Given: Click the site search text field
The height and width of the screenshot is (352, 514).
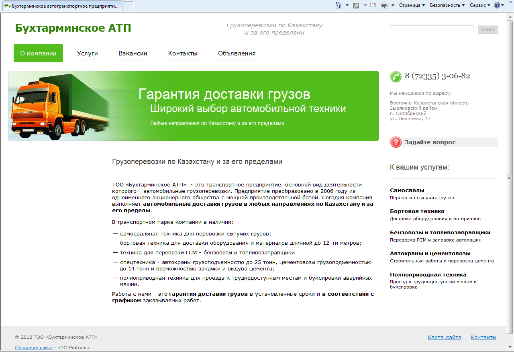Looking at the screenshot, I should [x=431, y=30].
